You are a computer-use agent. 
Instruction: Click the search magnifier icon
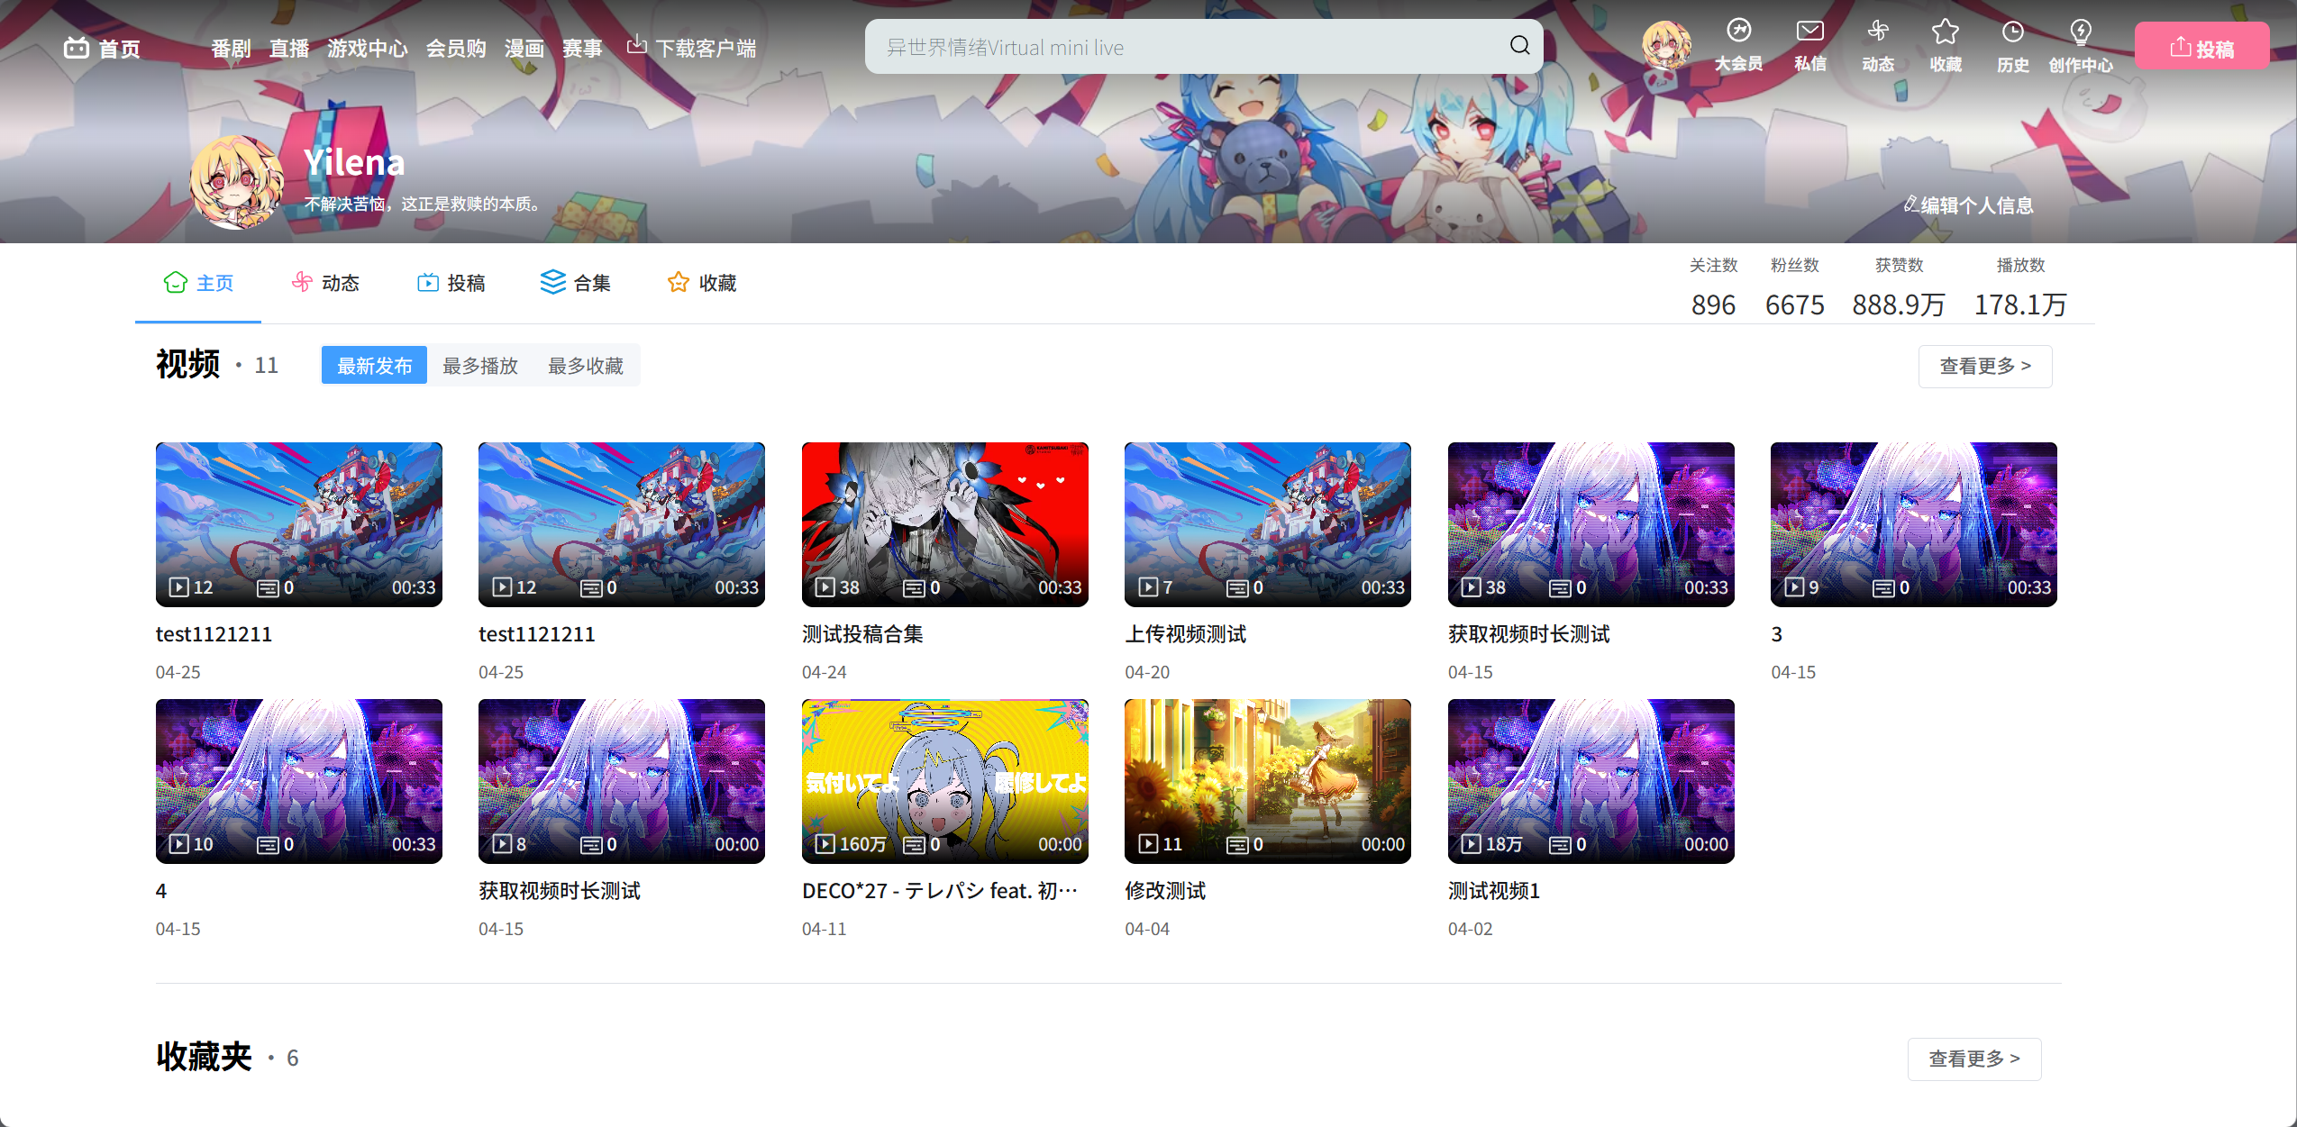pos(1519,46)
